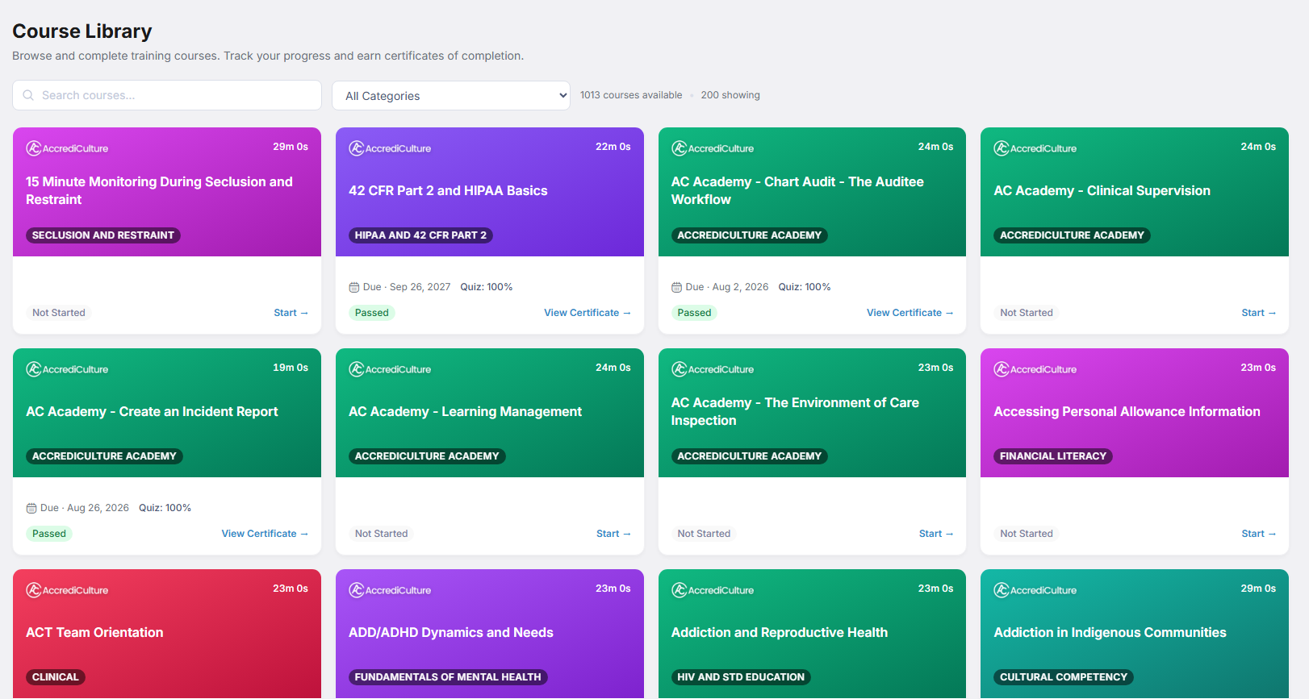Click AccrediCulture logo on Environment of Care Inspection card

coord(713,369)
